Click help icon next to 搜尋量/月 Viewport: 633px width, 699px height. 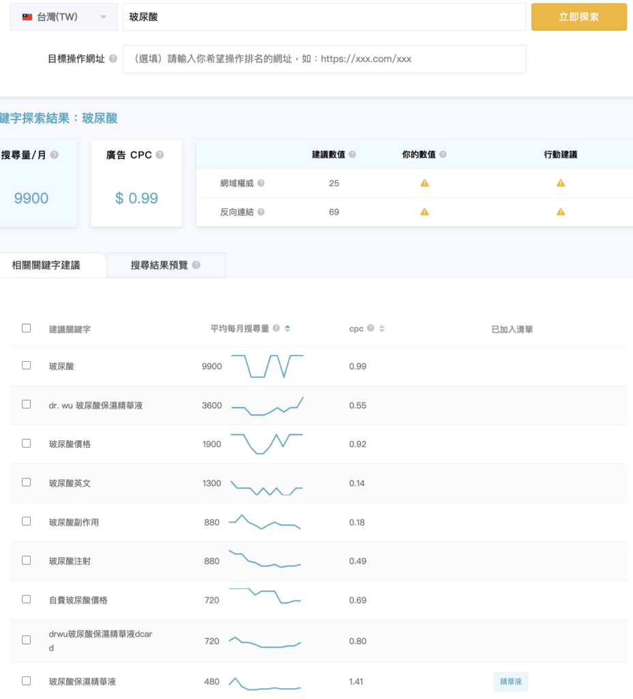pyautogui.click(x=54, y=155)
